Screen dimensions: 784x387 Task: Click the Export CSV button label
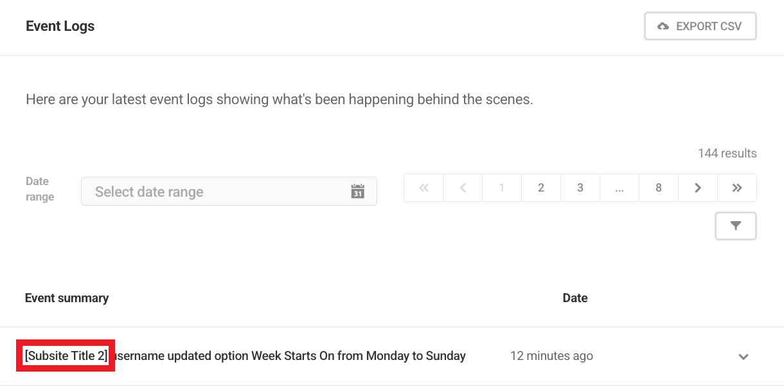click(x=709, y=26)
